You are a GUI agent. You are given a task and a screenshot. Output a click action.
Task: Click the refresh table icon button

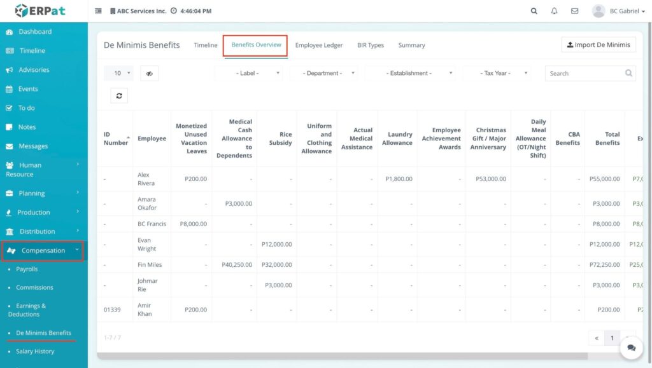point(118,95)
